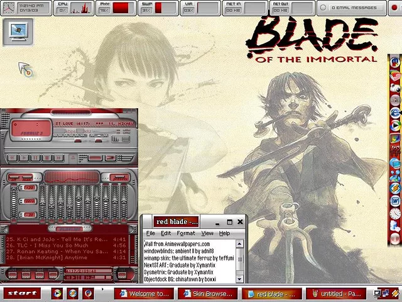Open the CD disc icon in dock
The width and height of the screenshot is (402, 302).
[395, 101]
